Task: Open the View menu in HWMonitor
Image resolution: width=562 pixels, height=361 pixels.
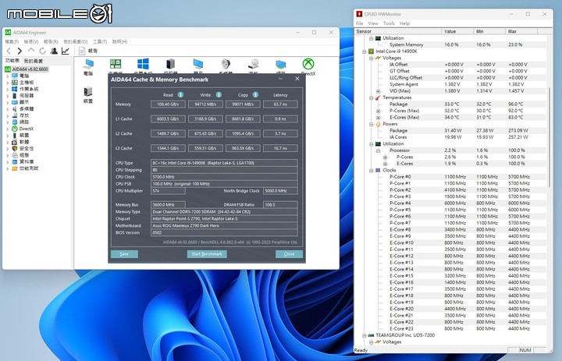Action: tap(373, 23)
